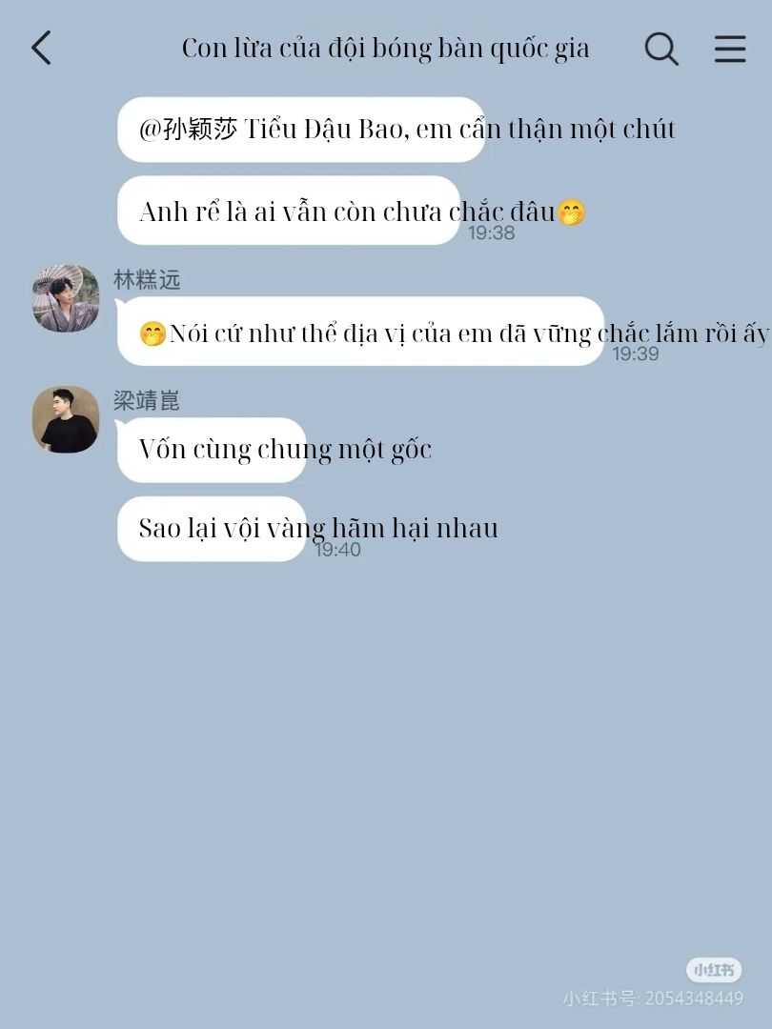Click the laughing emoji after 'chắc đâu'
Image resolution: width=772 pixels, height=1029 pixels.
point(571,213)
